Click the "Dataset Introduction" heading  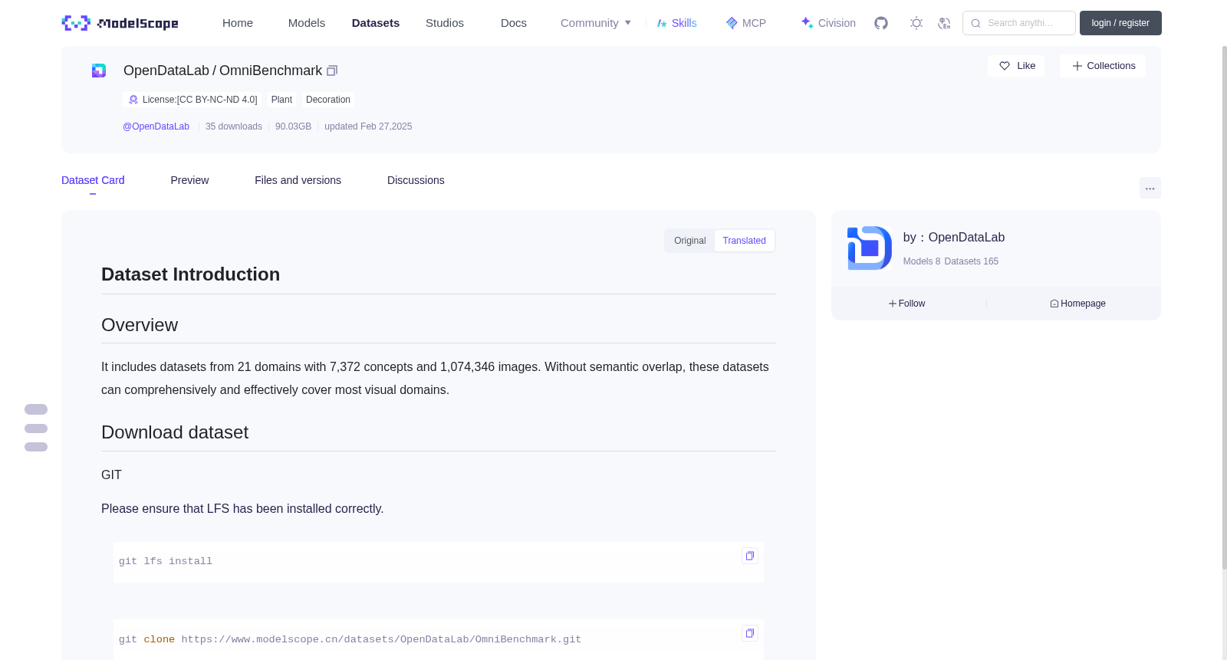pyautogui.click(x=190, y=274)
